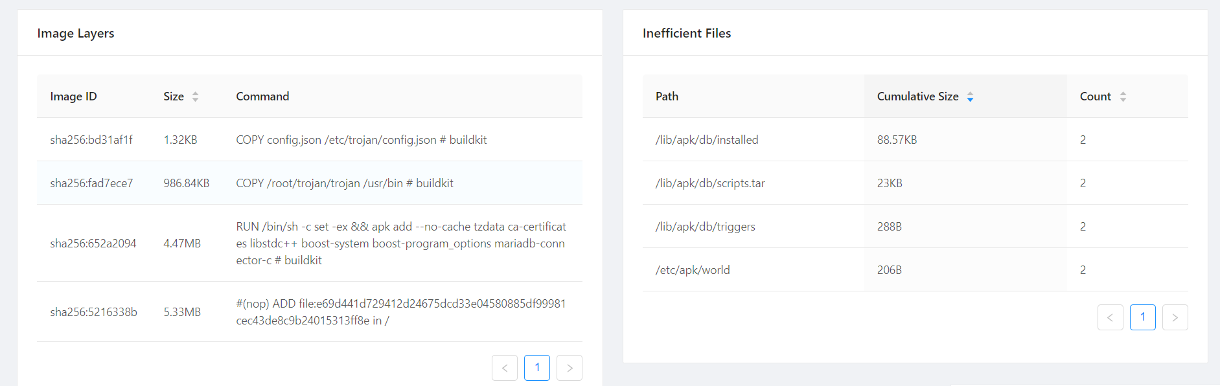Go to next page of Image Layers

pyautogui.click(x=570, y=368)
